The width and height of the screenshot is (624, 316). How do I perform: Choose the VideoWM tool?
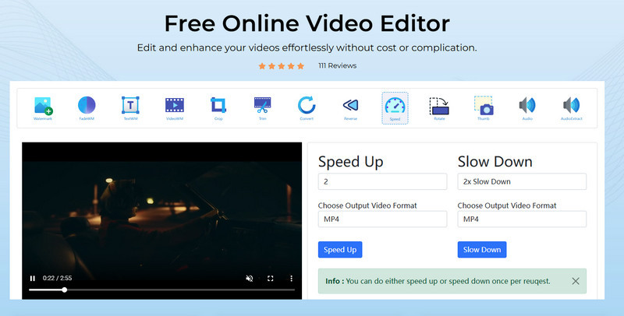pyautogui.click(x=175, y=108)
